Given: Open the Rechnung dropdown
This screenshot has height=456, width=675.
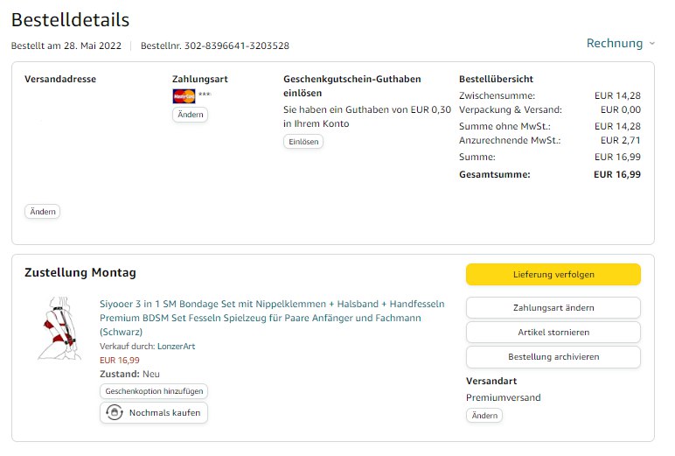Looking at the screenshot, I should pyautogui.click(x=614, y=43).
